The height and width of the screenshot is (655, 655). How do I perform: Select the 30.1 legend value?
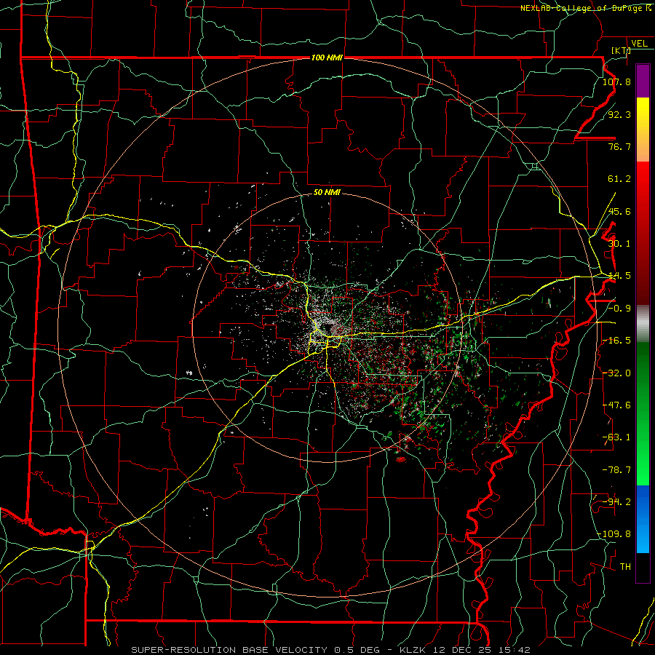pos(619,244)
